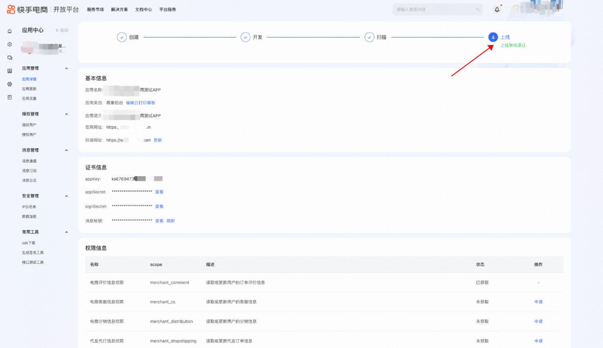Open 消息日志 in the sidebar
Image resolution: width=603 pixels, height=348 pixels.
pyautogui.click(x=29, y=181)
